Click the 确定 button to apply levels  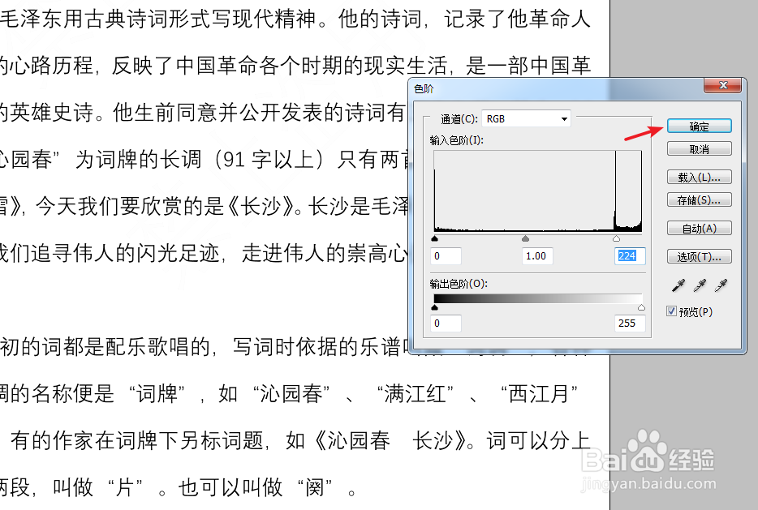(699, 126)
